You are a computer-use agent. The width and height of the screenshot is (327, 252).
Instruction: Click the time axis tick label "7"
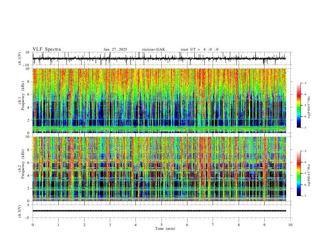point(213,225)
